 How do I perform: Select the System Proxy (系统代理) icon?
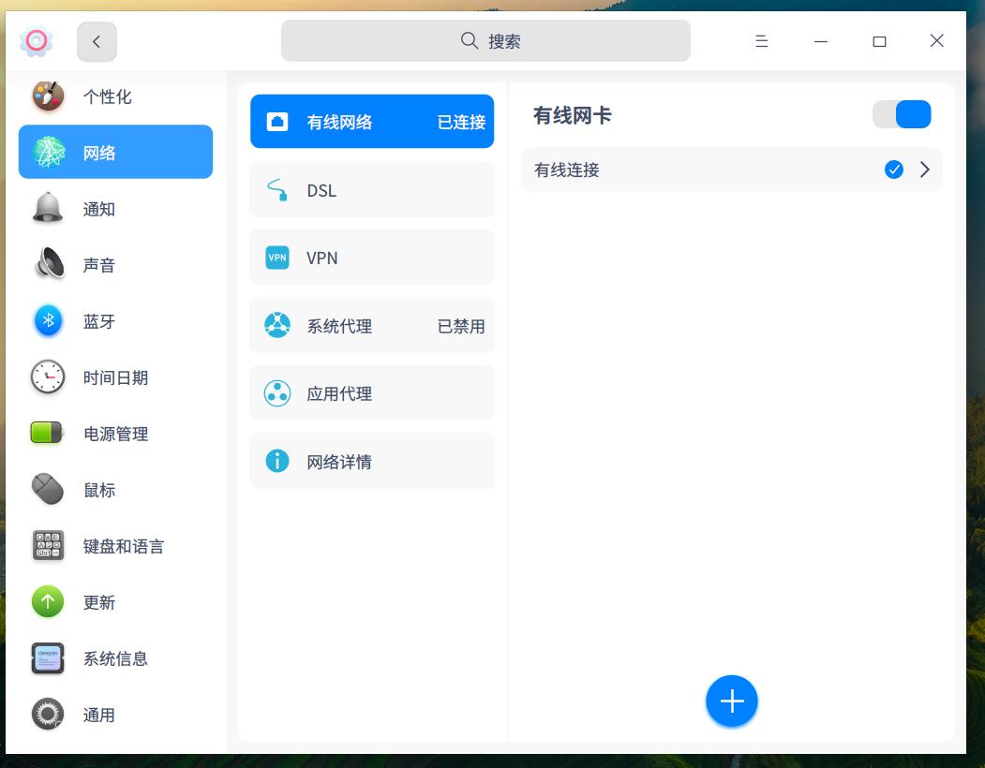[276, 325]
